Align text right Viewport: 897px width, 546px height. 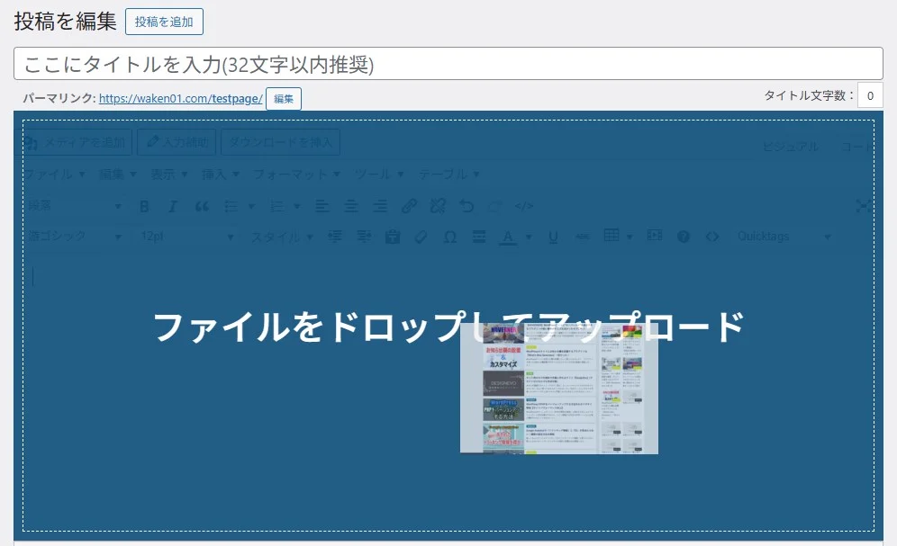[x=380, y=206]
